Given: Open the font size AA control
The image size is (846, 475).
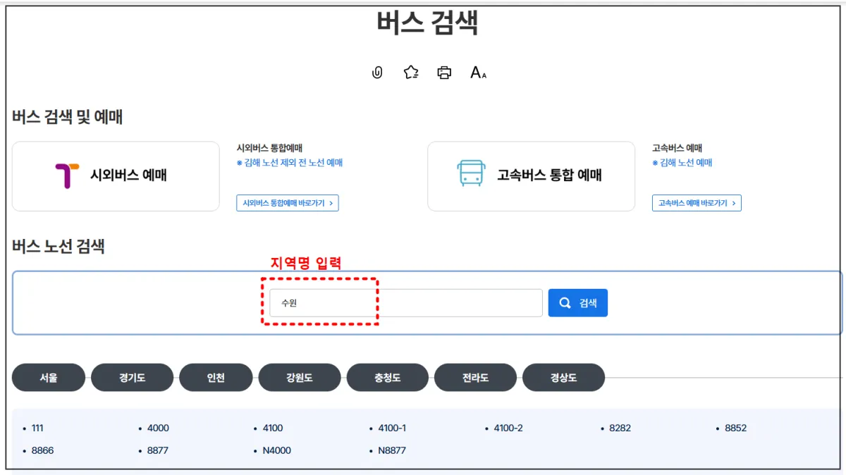Looking at the screenshot, I should click(x=477, y=72).
